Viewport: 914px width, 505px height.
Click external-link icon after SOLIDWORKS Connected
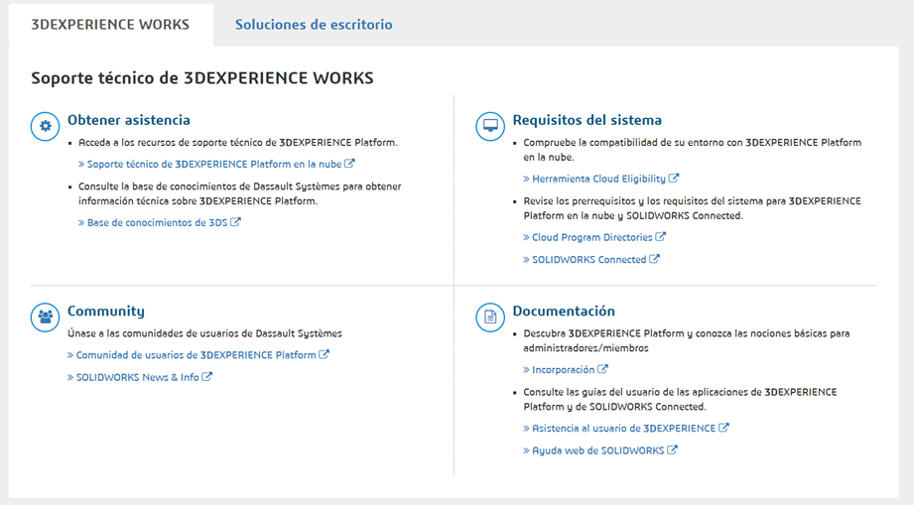coord(654,259)
